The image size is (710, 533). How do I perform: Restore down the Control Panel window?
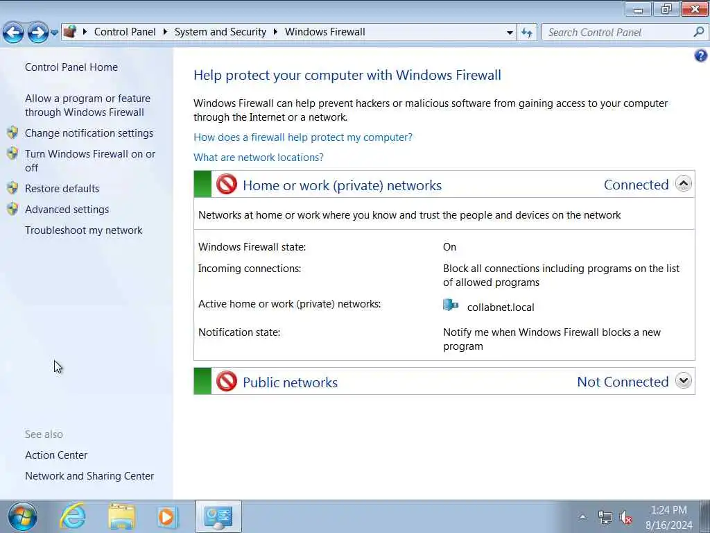[666, 9]
